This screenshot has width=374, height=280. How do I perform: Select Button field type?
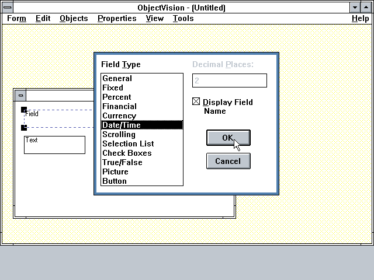142,181
